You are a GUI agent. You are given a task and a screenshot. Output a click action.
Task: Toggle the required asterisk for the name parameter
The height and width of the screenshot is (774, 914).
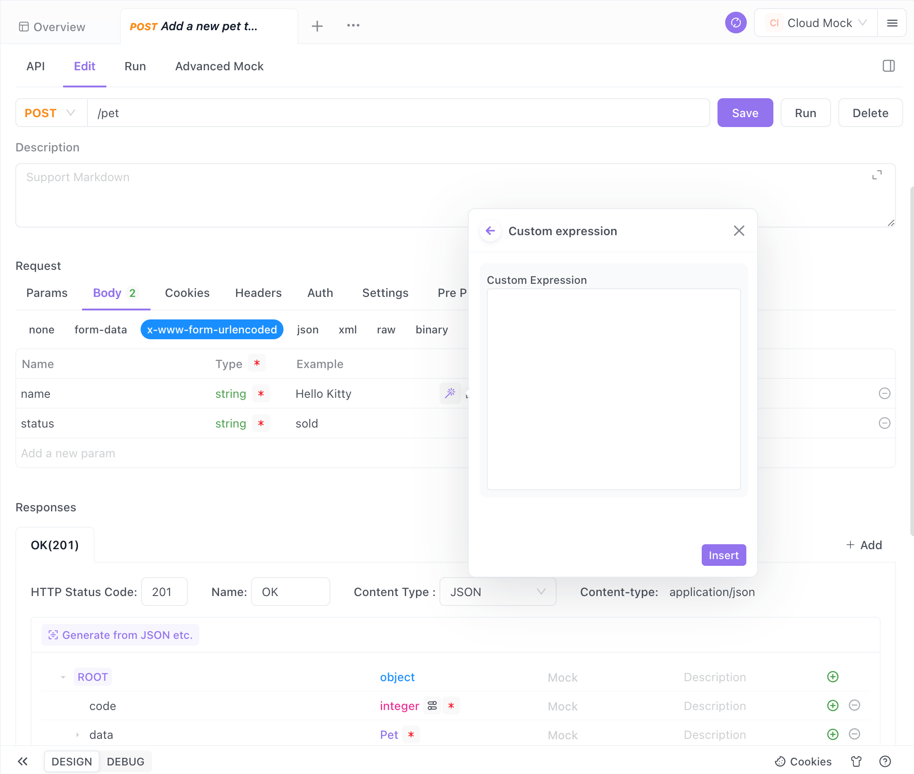coord(260,394)
